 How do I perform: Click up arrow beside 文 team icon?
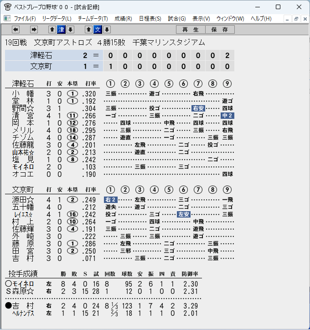[88, 30]
